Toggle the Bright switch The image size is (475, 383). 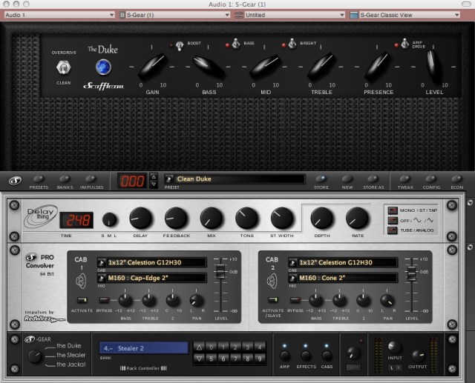292,44
